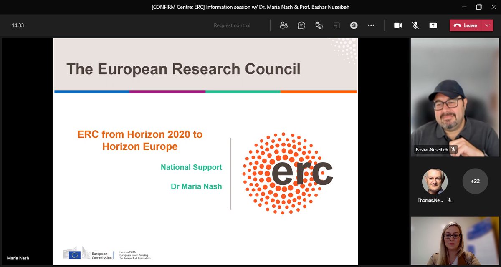Leave the meeting
The height and width of the screenshot is (267, 501).
point(466,25)
